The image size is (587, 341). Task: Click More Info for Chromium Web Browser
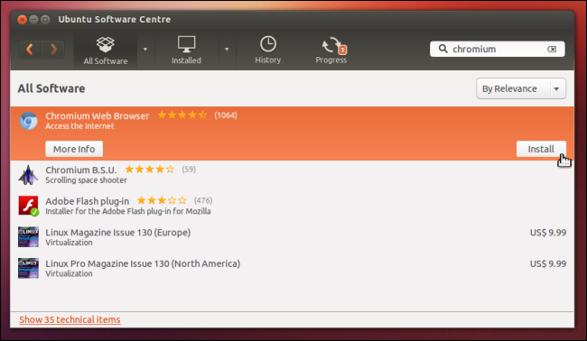[74, 149]
